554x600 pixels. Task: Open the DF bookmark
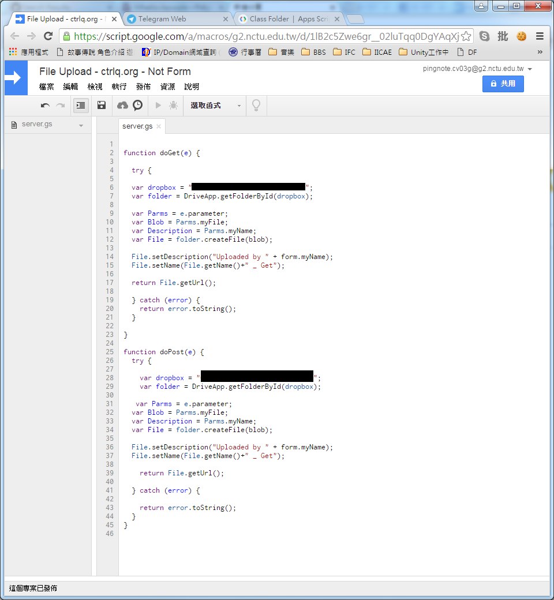pyautogui.click(x=467, y=52)
